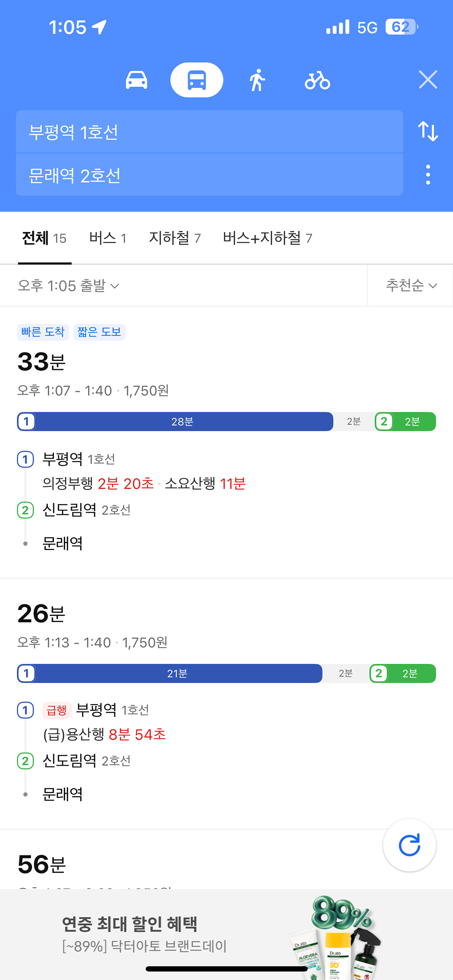Select the 전체 15 routes tab
The width and height of the screenshot is (453, 980).
(45, 238)
